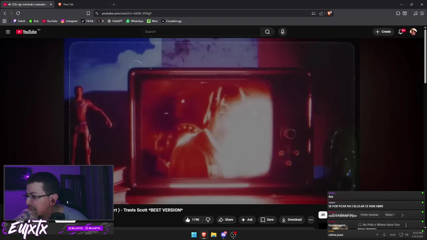Open the WhatsApp bookmark
This screenshot has height=240, width=427.
(x=135, y=21)
